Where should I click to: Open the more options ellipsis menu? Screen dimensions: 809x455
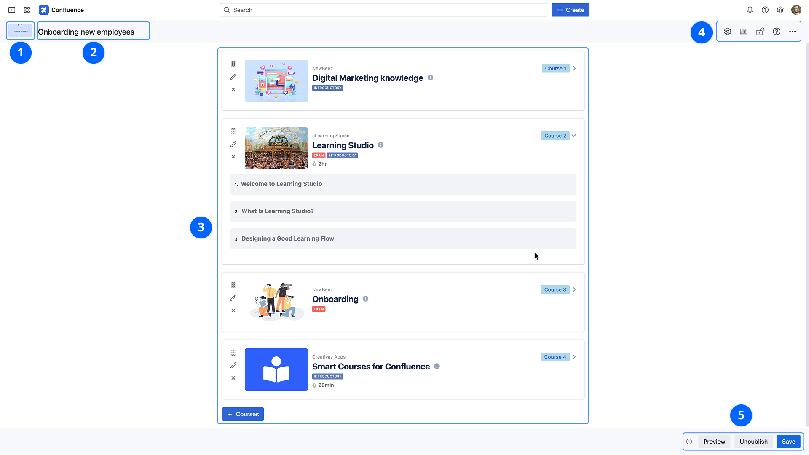click(x=793, y=32)
